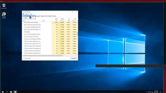Open File Explorer from the taskbar
The height and width of the screenshot is (93, 166).
click(x=11, y=92)
